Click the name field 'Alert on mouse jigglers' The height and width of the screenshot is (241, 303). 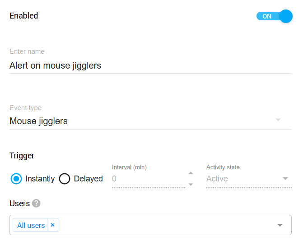click(x=55, y=65)
